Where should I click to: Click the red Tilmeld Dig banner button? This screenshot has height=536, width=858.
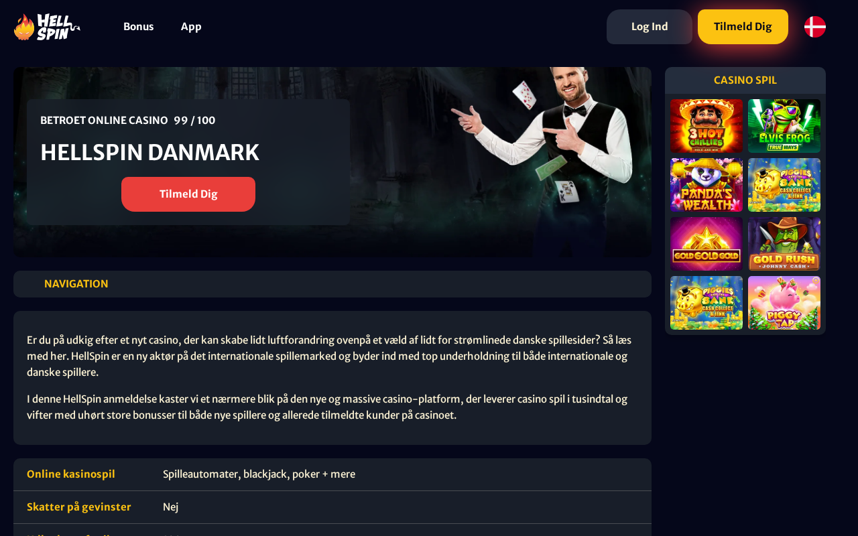188,194
